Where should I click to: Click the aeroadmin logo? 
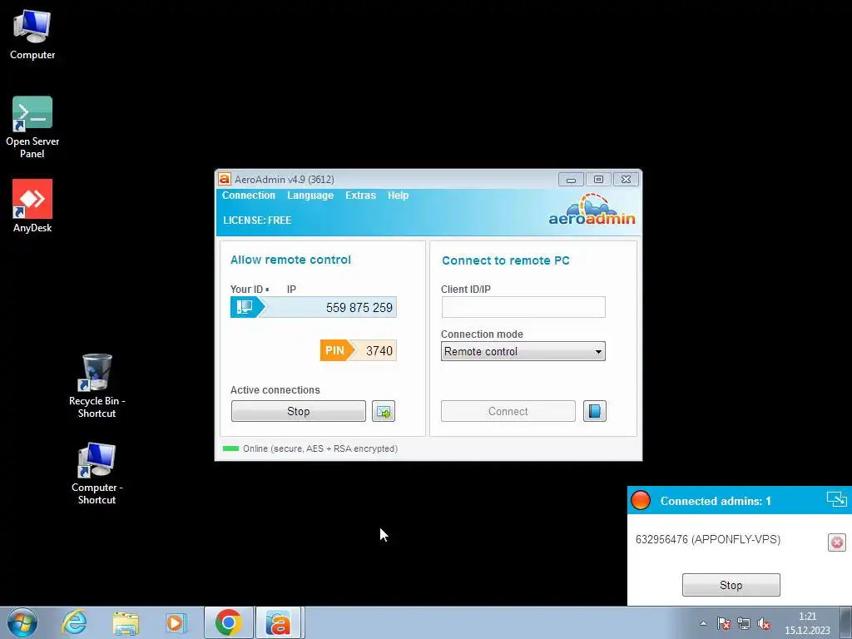pos(592,210)
